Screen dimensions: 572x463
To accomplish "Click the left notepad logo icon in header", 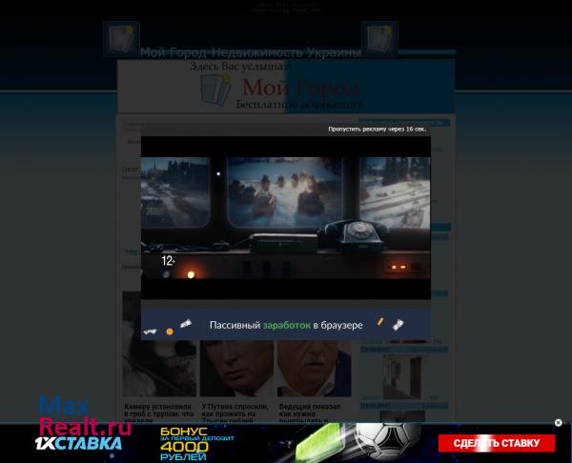I will coord(121,39).
